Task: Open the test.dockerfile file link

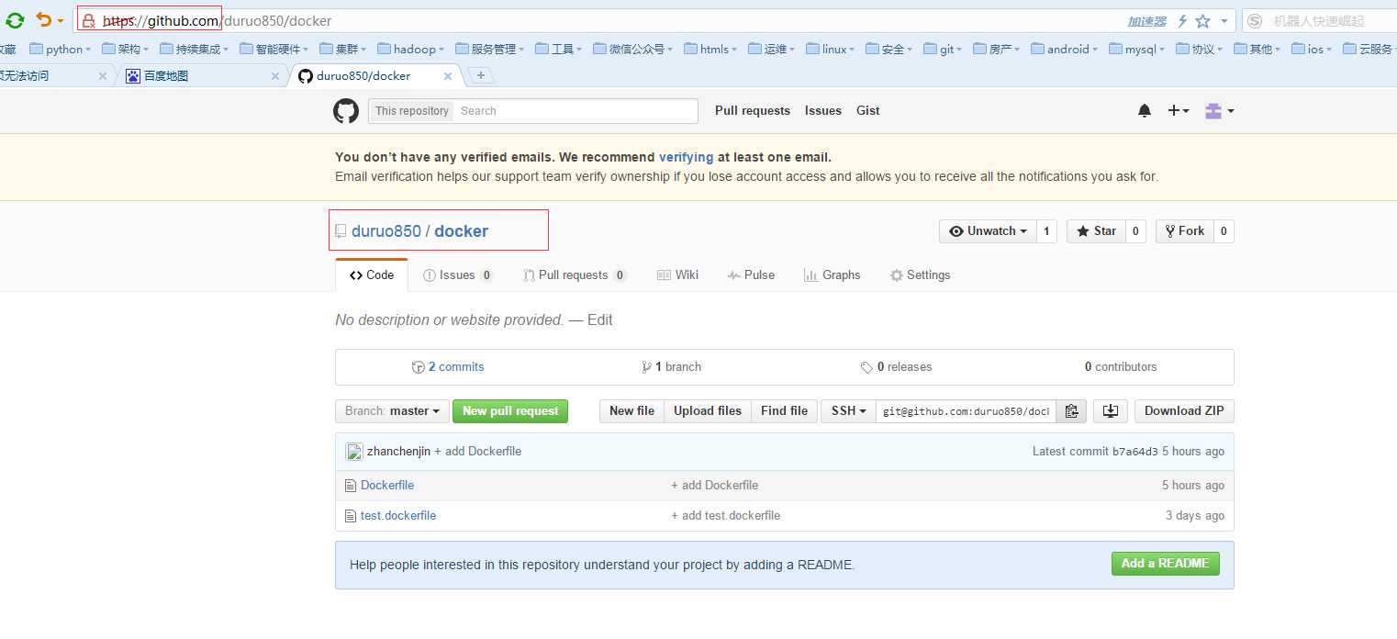Action: [x=398, y=516]
